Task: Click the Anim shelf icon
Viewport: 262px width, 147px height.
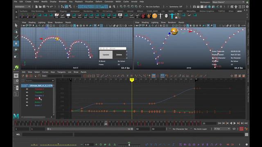Action: click(80, 16)
